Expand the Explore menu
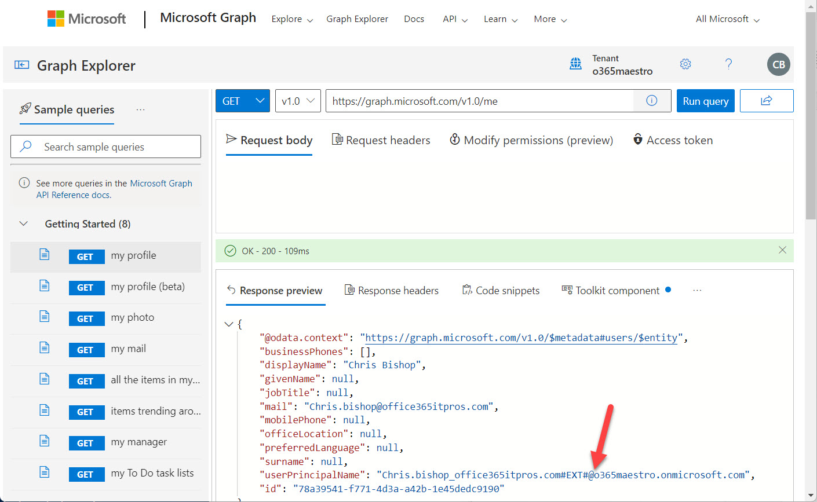Screen dimensions: 817x502 (292, 19)
